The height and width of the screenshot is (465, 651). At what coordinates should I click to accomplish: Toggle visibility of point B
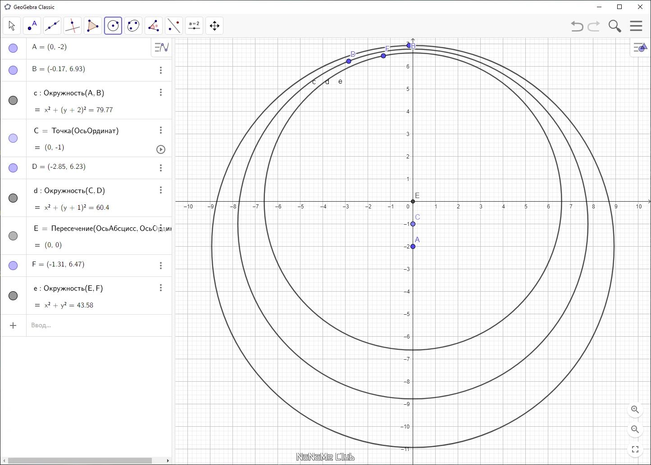[13, 70]
